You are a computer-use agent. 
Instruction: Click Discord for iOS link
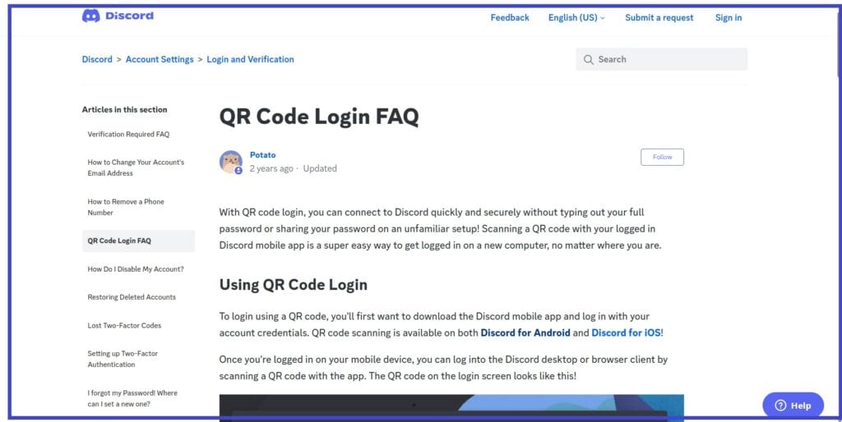click(626, 333)
